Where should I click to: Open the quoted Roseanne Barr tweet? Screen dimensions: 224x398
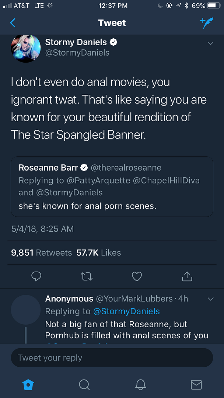click(x=112, y=186)
